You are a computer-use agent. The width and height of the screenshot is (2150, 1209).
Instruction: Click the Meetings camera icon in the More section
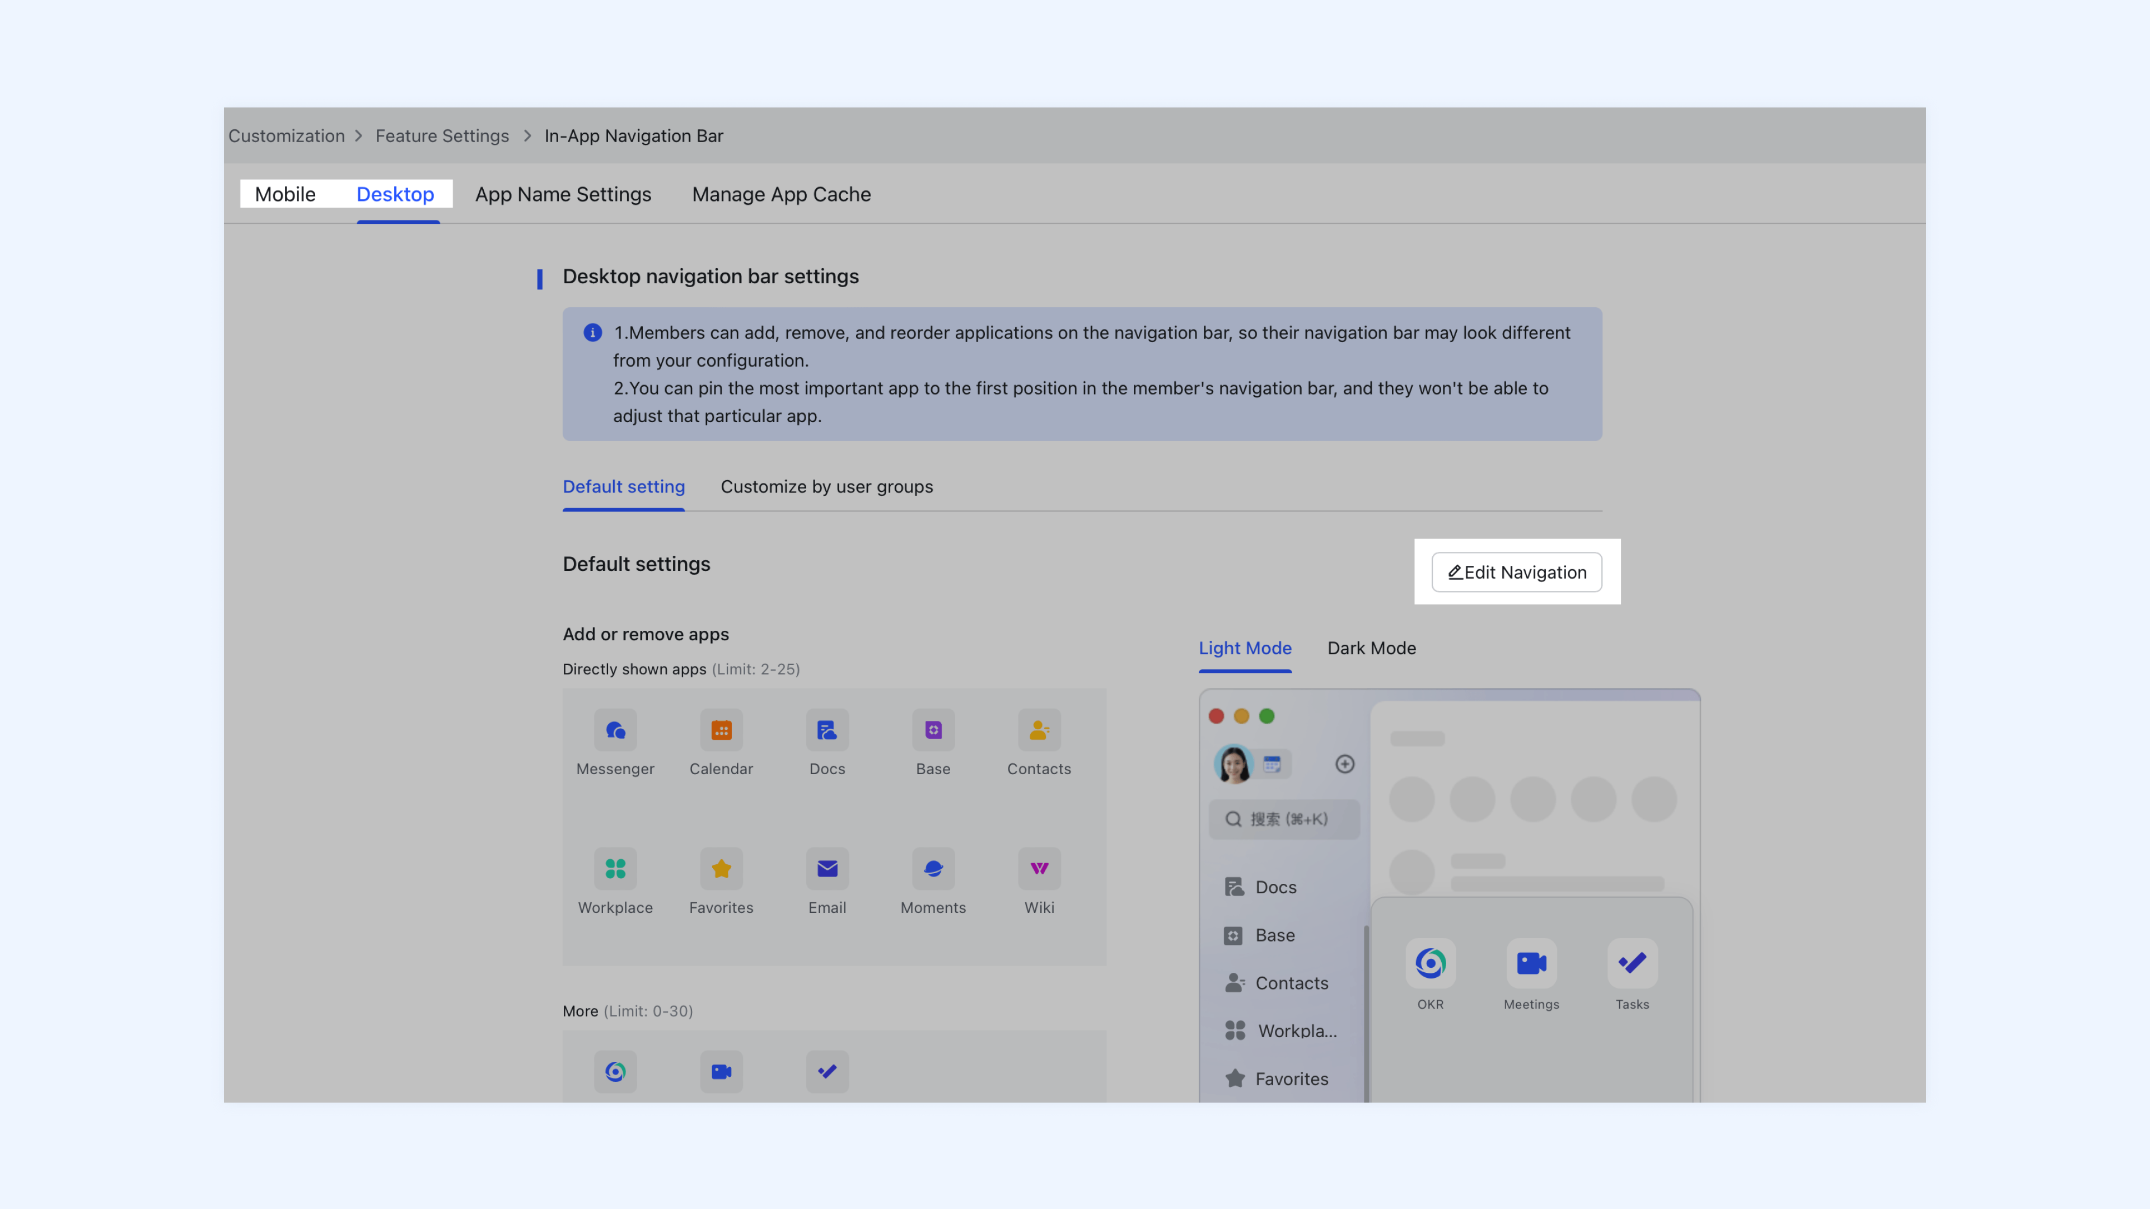coord(721,1071)
